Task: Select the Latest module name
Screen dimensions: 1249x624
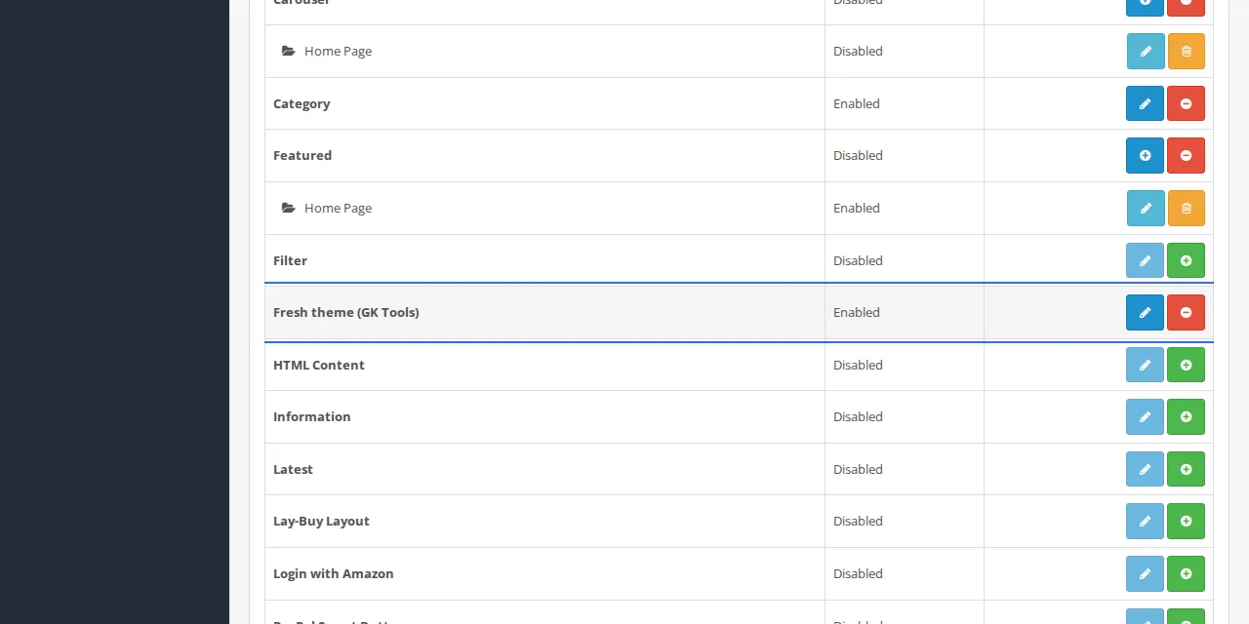Action: (x=293, y=469)
